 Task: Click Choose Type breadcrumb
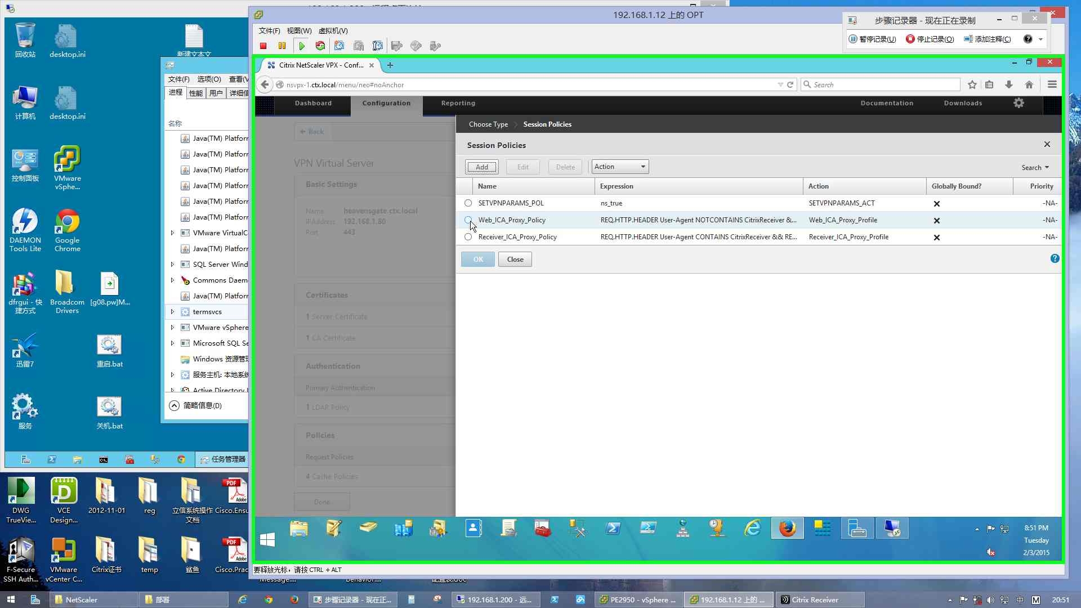click(488, 124)
